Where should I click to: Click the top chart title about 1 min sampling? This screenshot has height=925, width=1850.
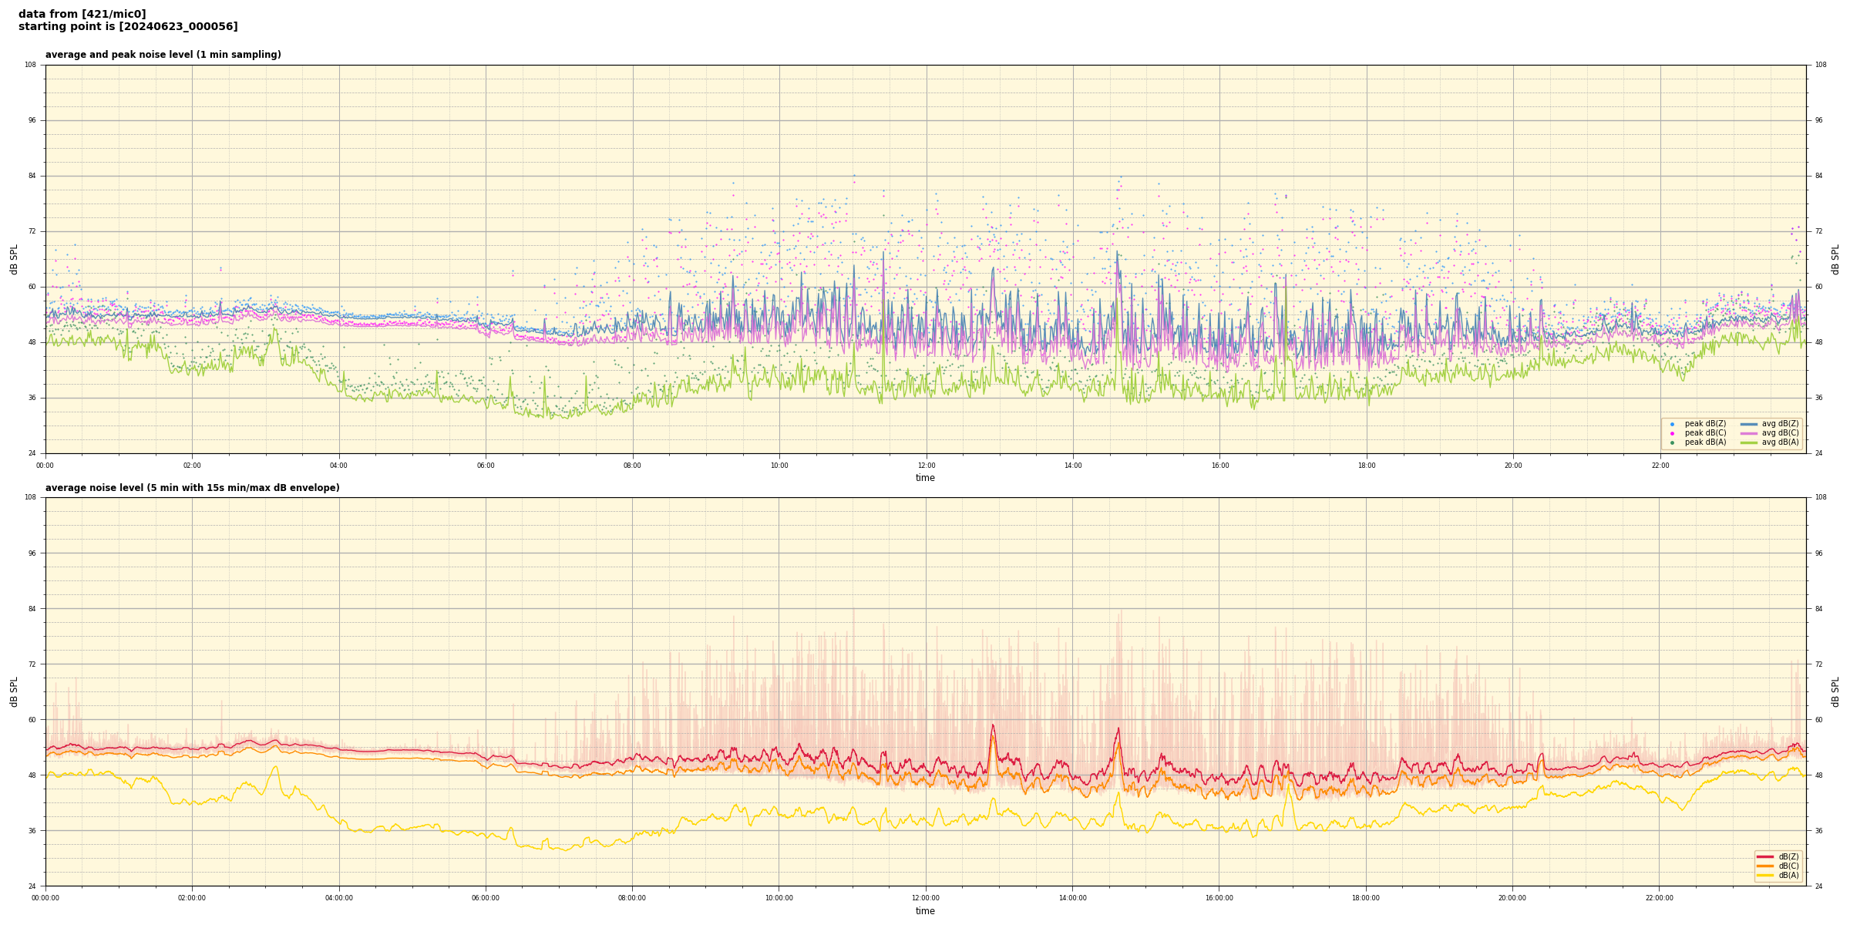pos(163,55)
